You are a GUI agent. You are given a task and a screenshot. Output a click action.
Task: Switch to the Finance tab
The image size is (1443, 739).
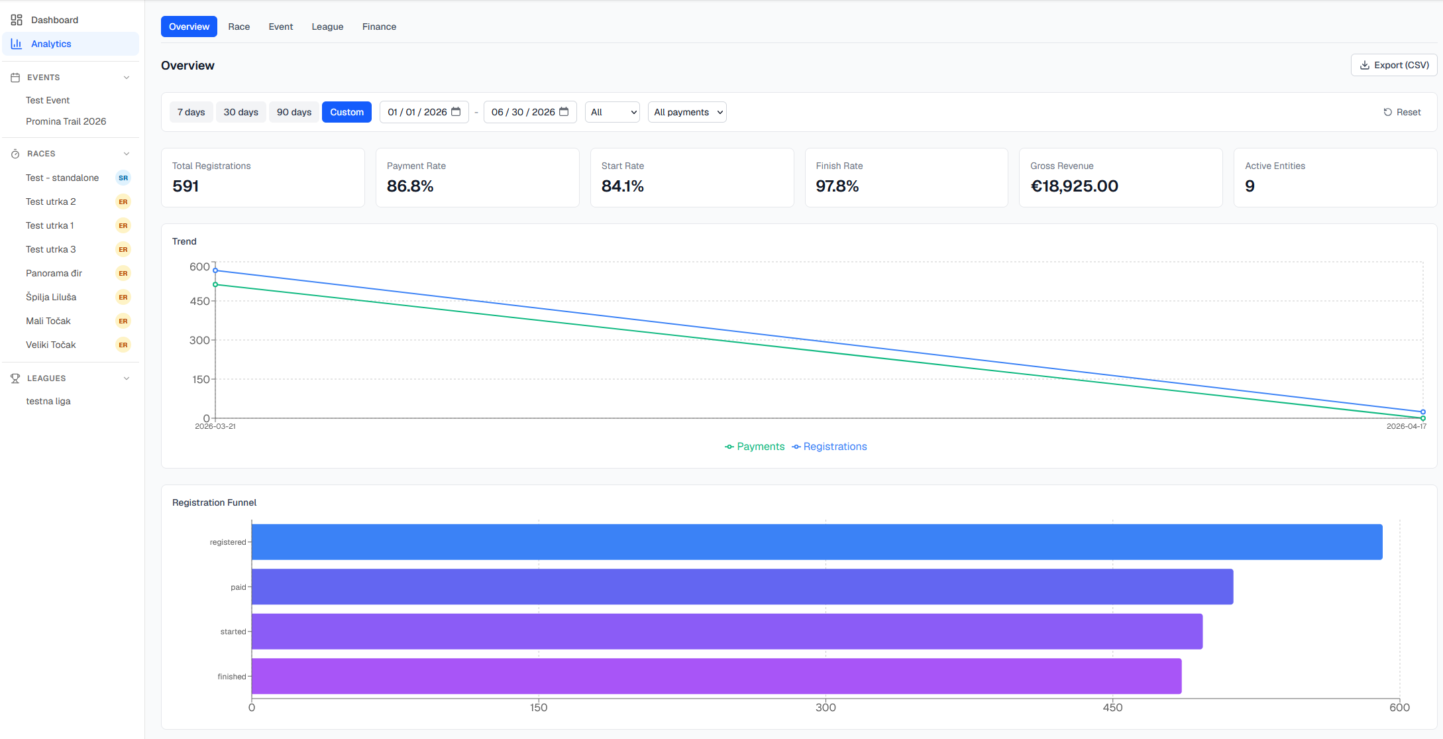tap(380, 27)
